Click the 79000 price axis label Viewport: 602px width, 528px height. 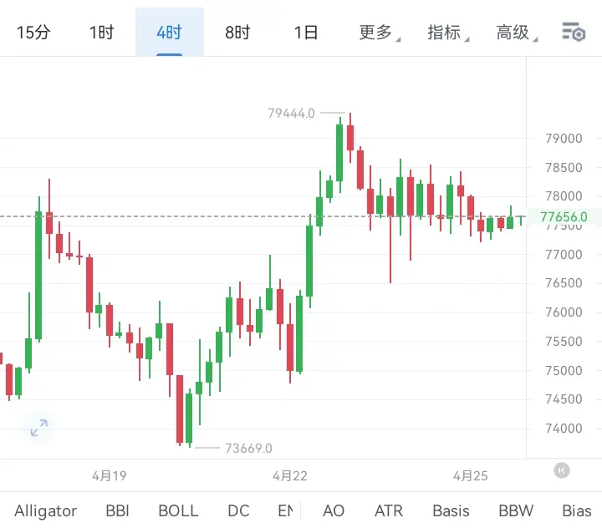(564, 138)
